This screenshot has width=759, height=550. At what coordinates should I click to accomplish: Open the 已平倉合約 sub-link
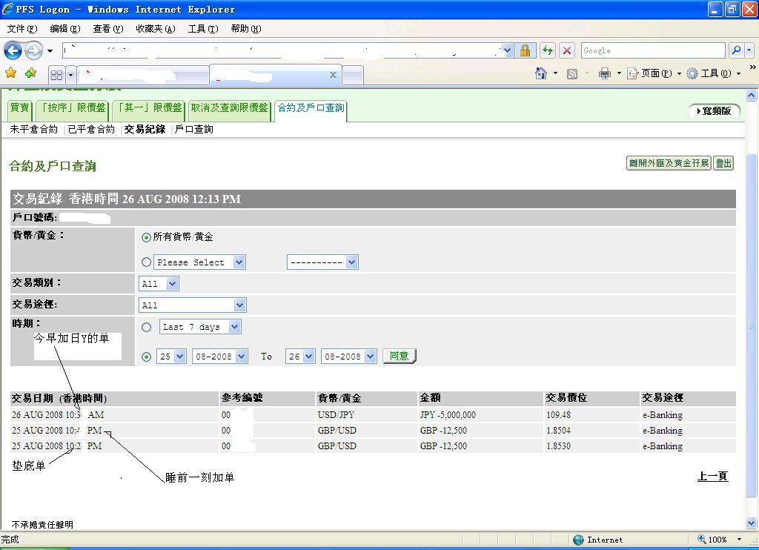(91, 129)
